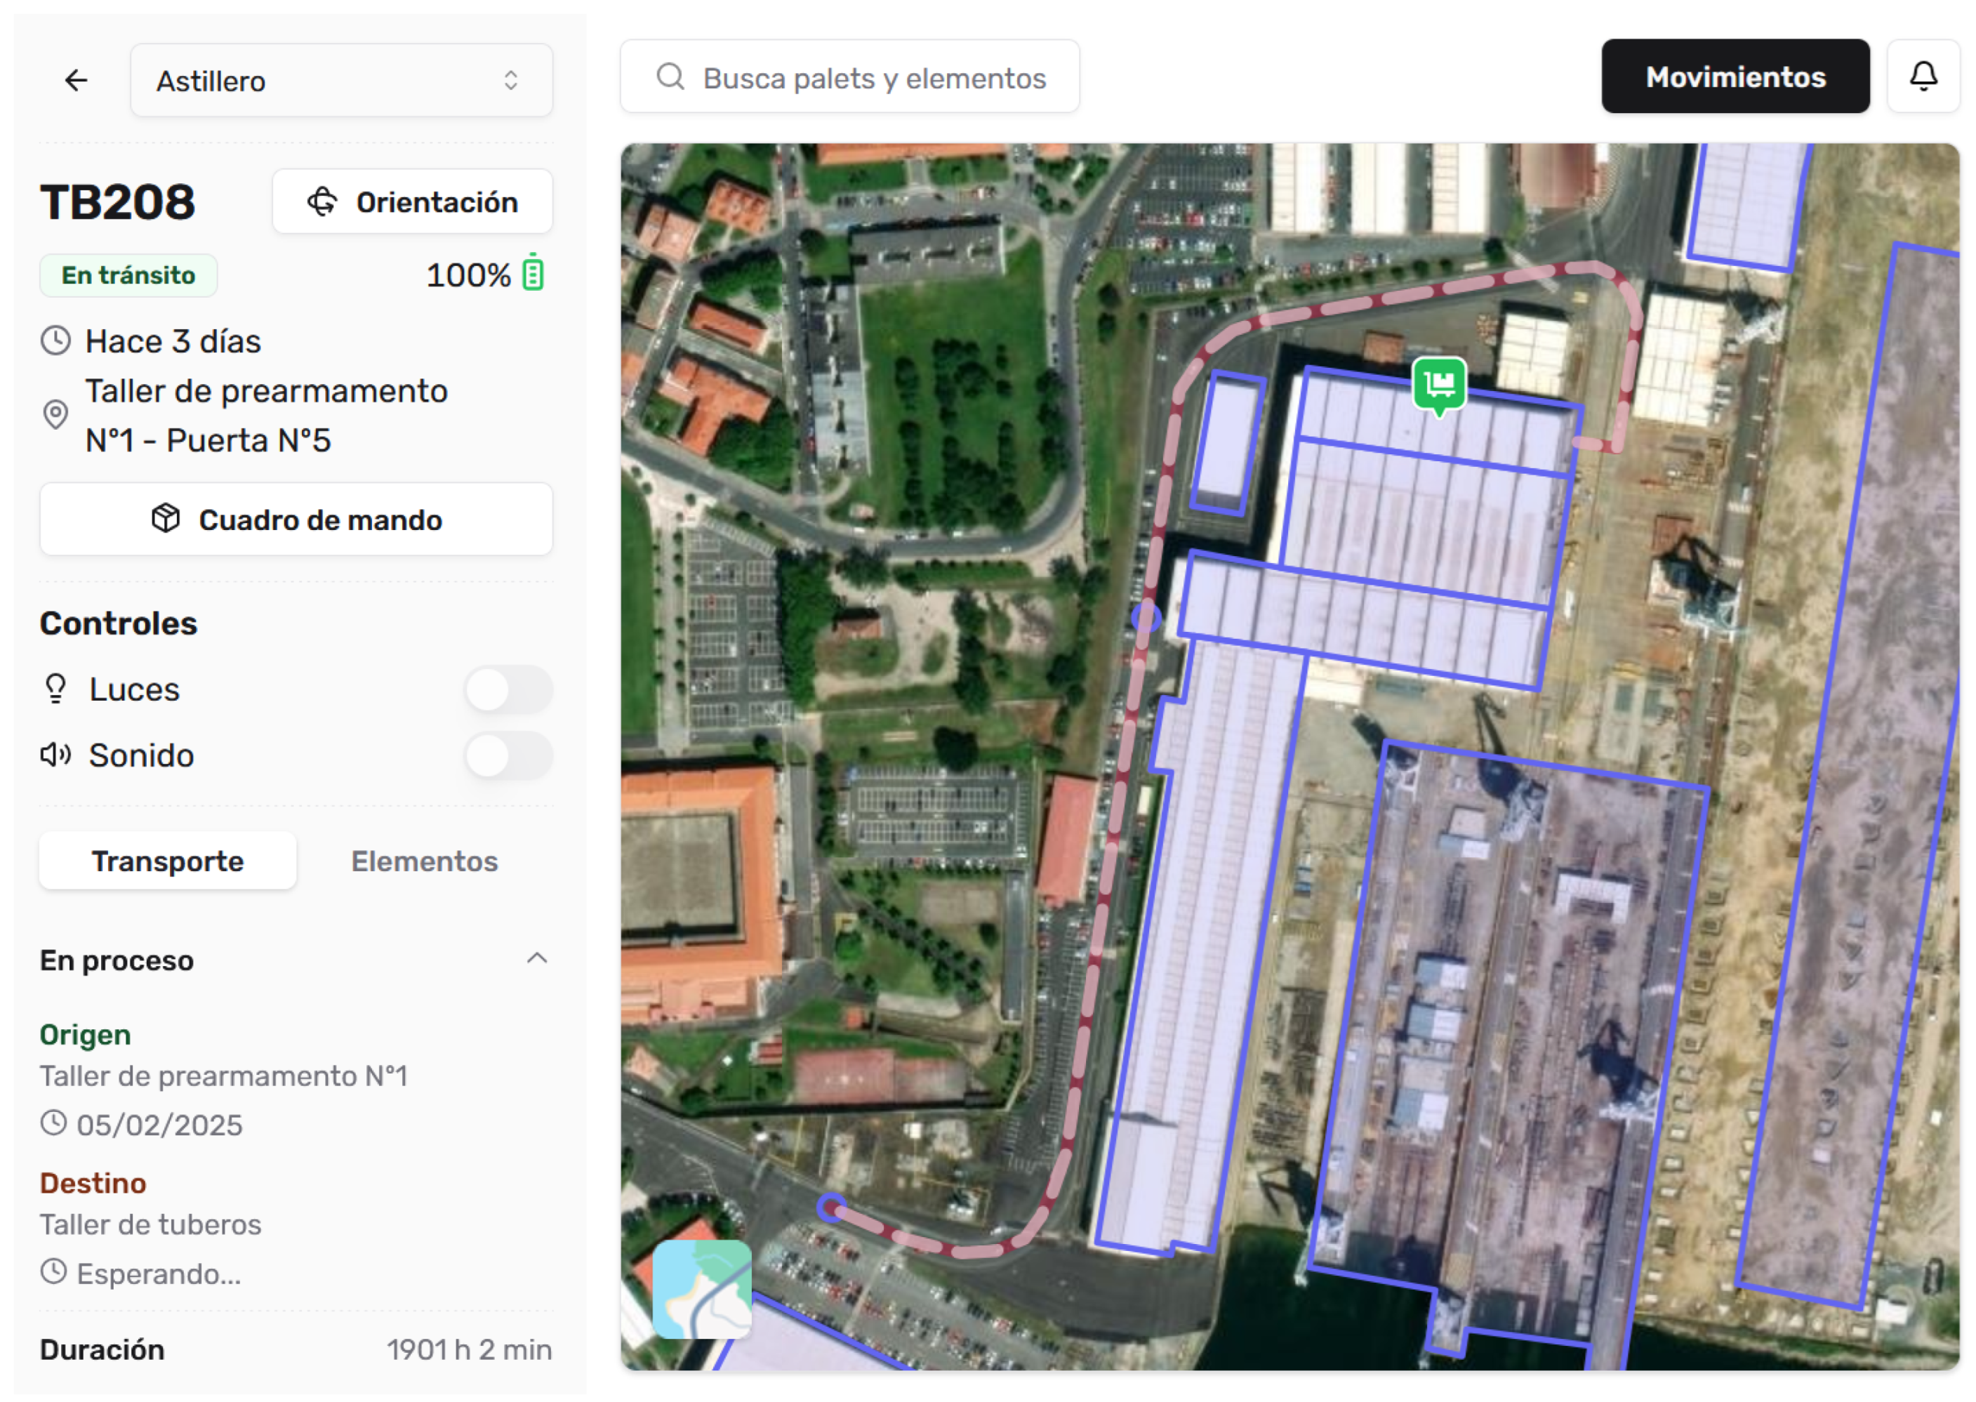Click the search magnifier icon

670,77
